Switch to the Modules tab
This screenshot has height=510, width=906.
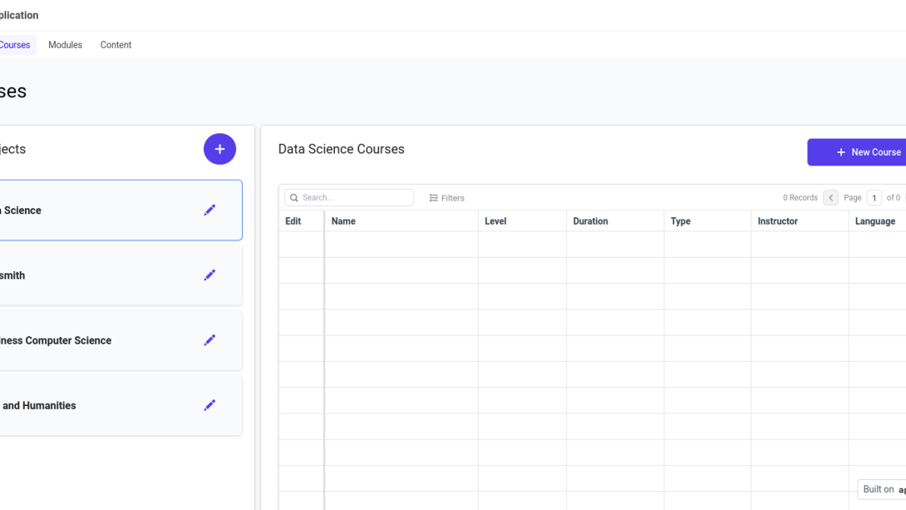tap(66, 45)
